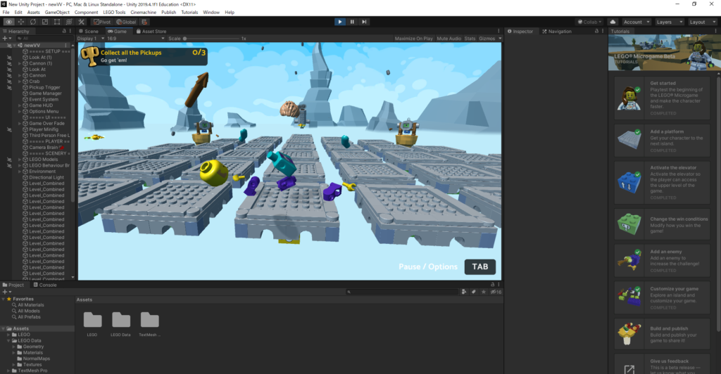Toggle grid snapping icon in toolbar
This screenshot has height=374, width=721.
tap(144, 22)
